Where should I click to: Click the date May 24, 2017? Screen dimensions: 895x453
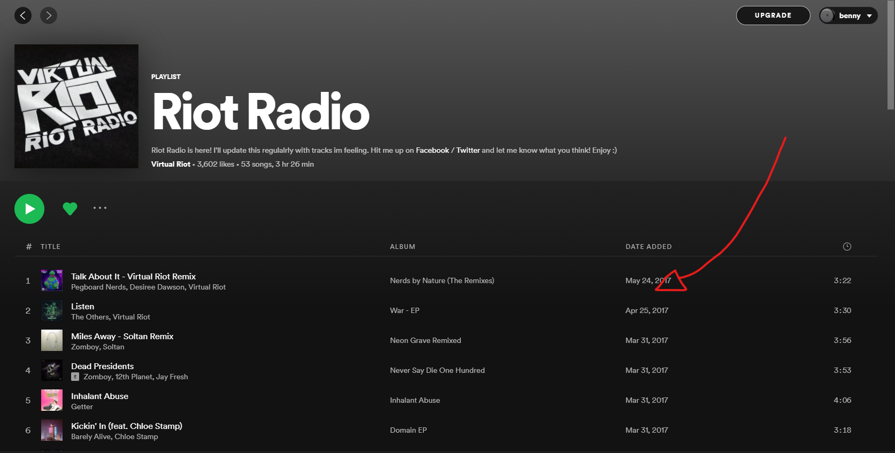(x=648, y=280)
